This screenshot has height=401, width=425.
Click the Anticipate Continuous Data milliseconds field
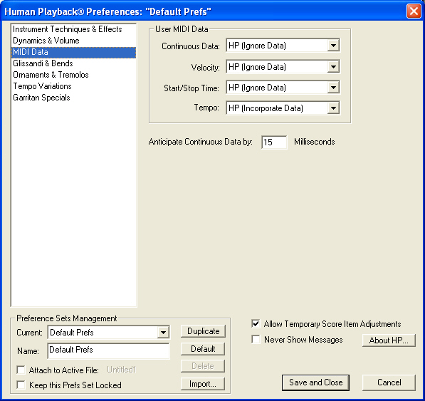pyautogui.click(x=274, y=142)
